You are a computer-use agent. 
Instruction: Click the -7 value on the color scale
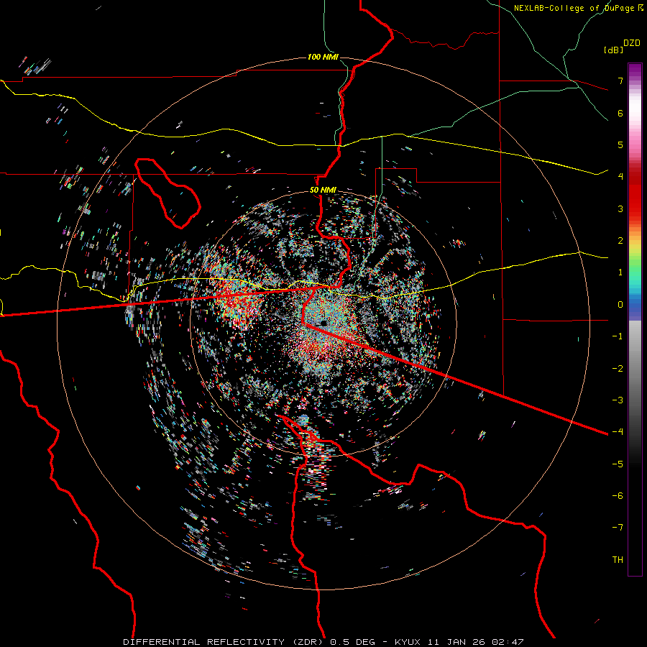pyautogui.click(x=618, y=528)
